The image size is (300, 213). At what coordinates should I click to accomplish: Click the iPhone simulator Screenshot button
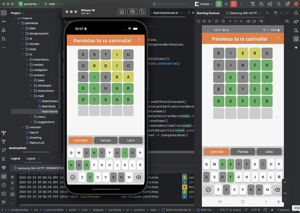tap(132, 12)
